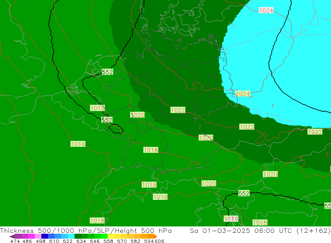This screenshot has height=243, width=331.
Task: Click legend value '594'
Action: (149, 241)
